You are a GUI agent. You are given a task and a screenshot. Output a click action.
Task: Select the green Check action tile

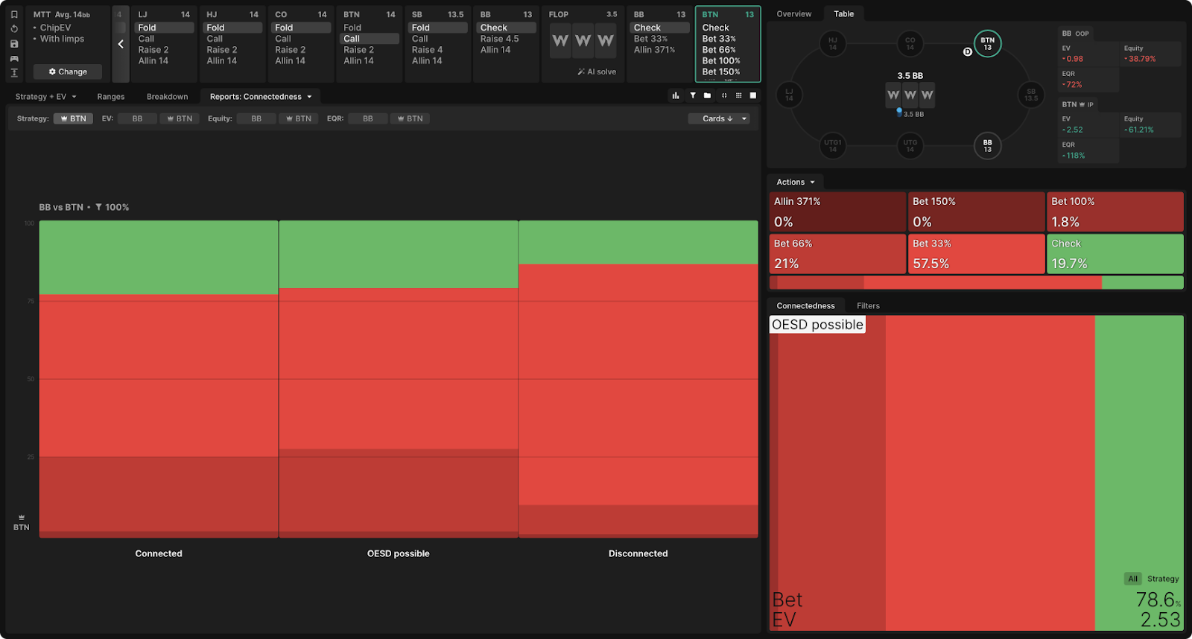(1115, 254)
